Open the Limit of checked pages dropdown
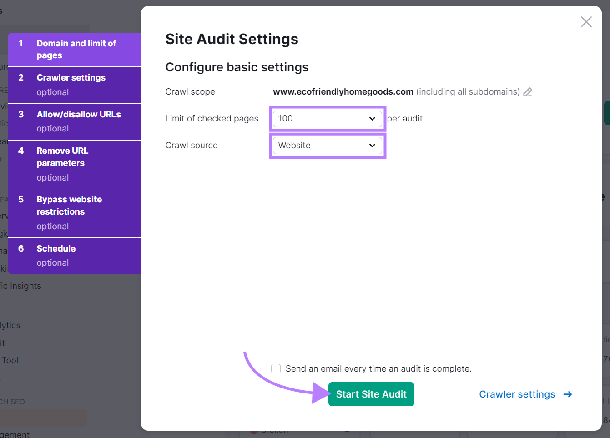 328,119
